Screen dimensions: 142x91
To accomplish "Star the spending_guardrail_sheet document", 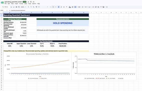I will point(28,2).
